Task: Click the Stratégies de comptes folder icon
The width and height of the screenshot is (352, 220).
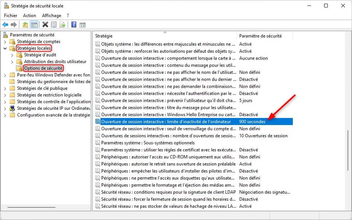Action: [12, 42]
